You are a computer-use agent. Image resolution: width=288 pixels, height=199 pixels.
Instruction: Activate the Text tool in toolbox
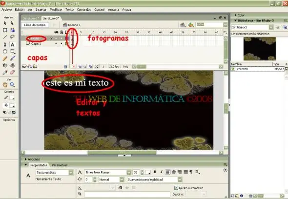[x=12, y=44]
